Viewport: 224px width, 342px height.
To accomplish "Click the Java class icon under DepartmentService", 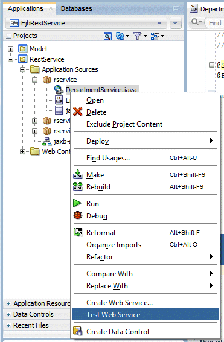I will (x=59, y=100).
